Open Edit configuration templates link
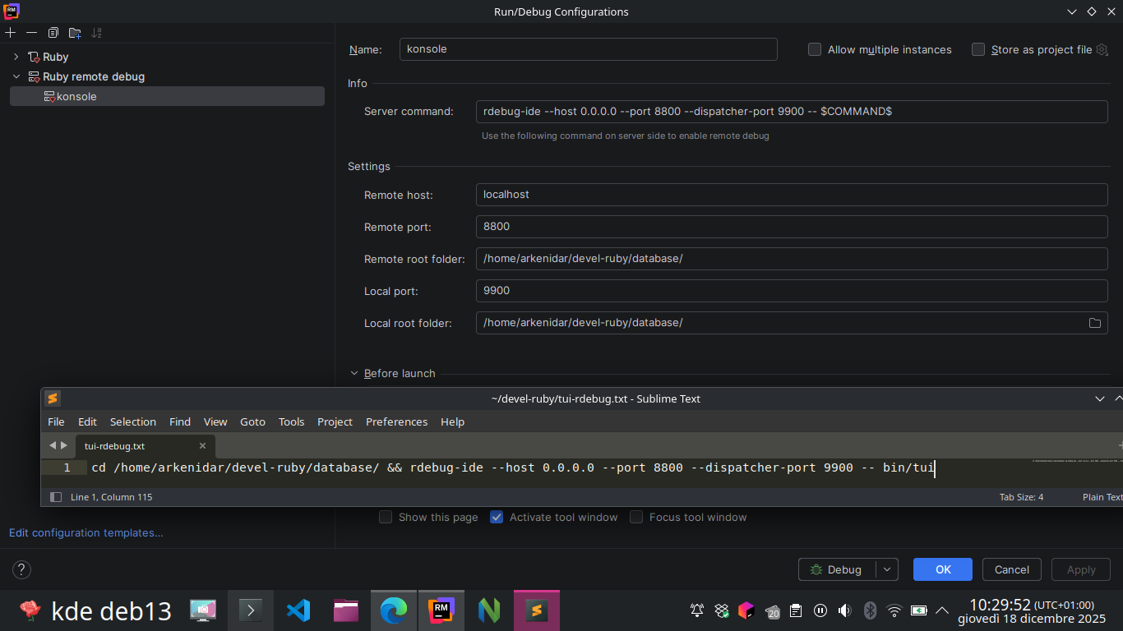The height and width of the screenshot is (631, 1123). [x=86, y=532]
